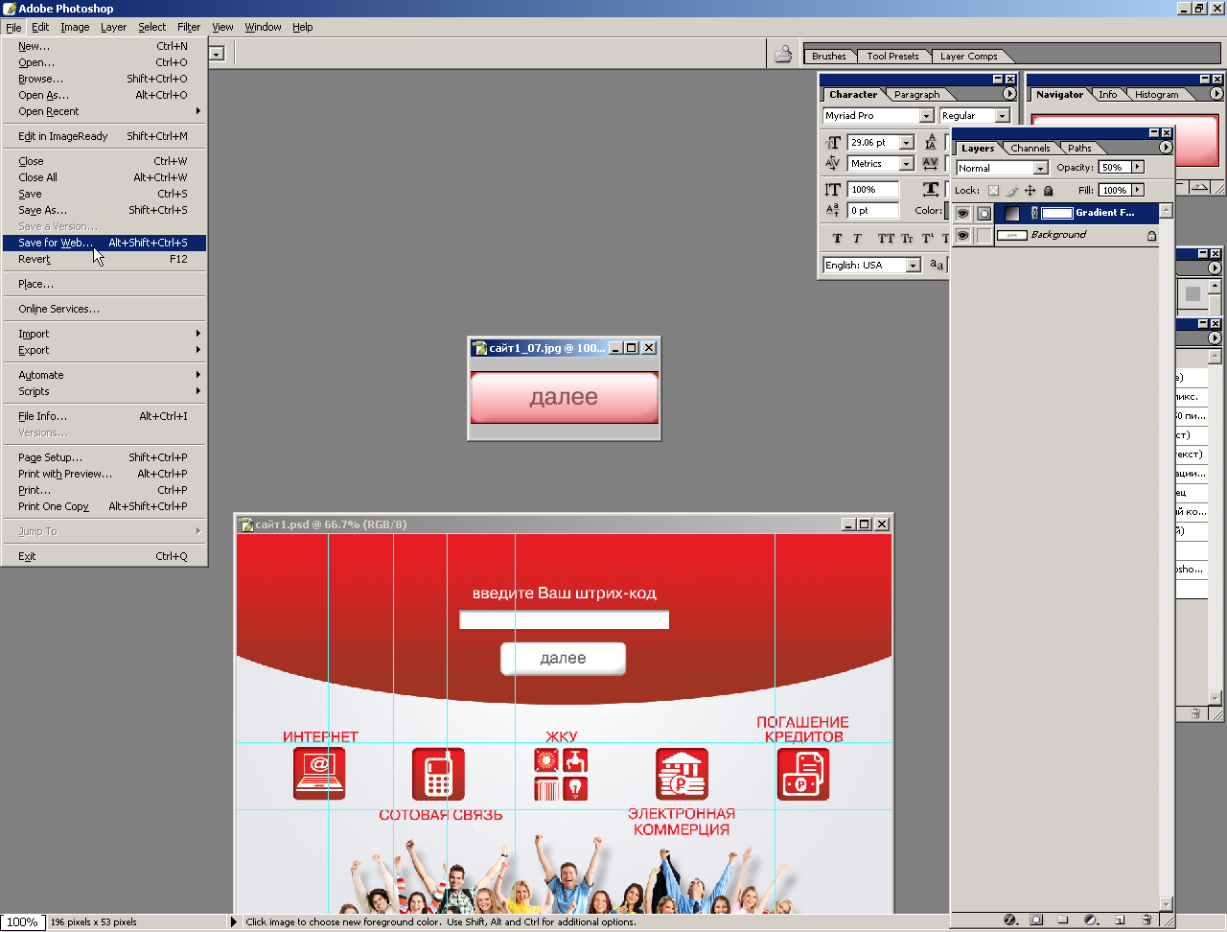Click Add layer style icon in Layers panel
The width and height of the screenshot is (1227, 932).
[1009, 920]
